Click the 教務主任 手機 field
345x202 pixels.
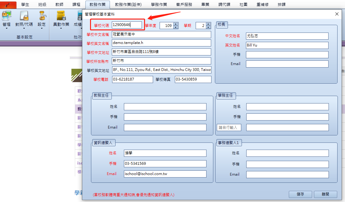pos(165,117)
